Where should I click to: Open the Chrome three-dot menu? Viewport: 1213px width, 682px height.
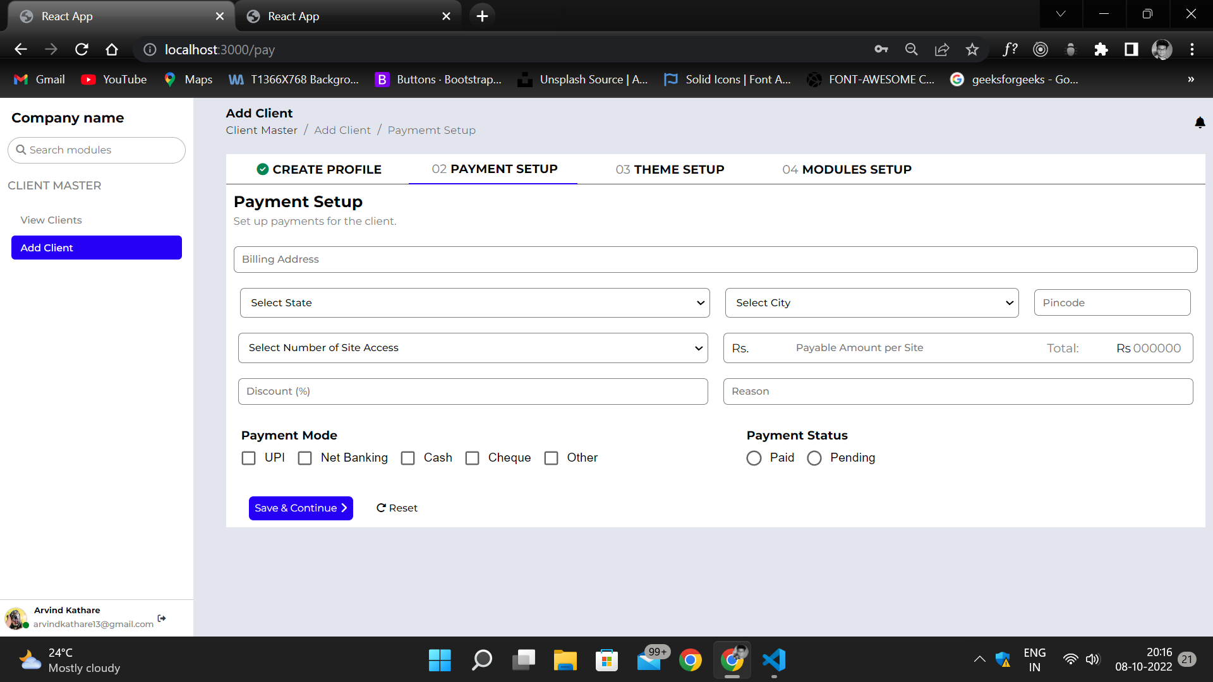click(x=1192, y=49)
